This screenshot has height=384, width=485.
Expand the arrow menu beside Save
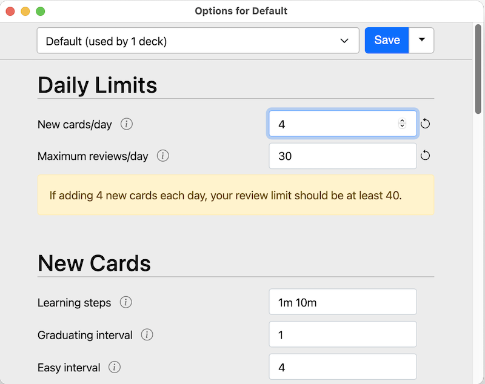(x=422, y=41)
